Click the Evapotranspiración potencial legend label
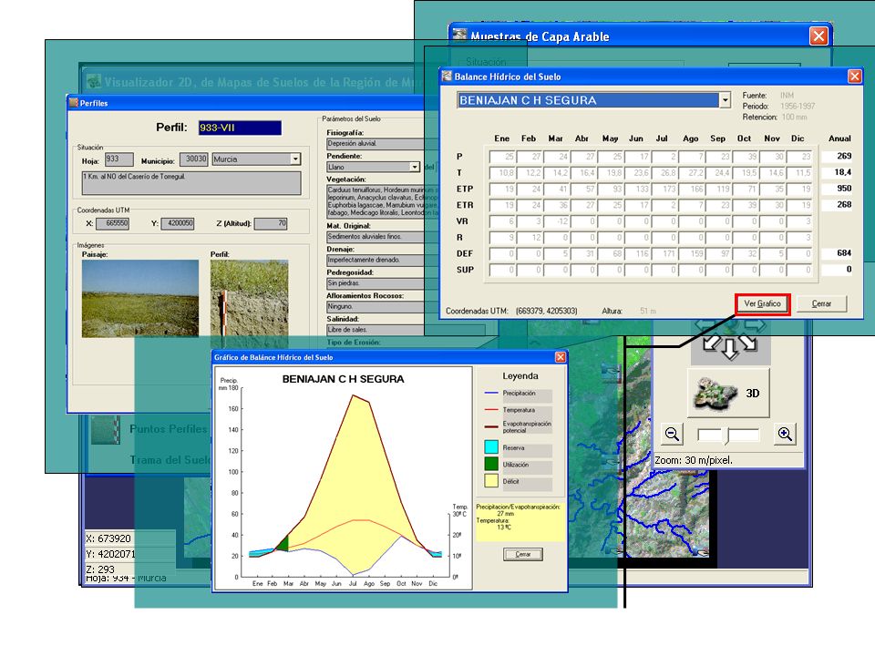This screenshot has width=875, height=656. coord(526,426)
